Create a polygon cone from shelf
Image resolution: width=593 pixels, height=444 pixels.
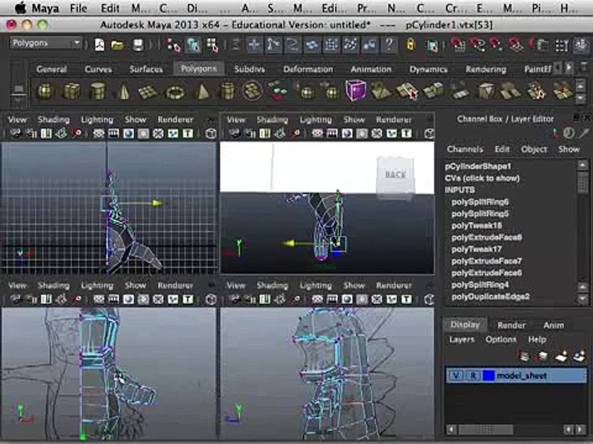pos(124,91)
